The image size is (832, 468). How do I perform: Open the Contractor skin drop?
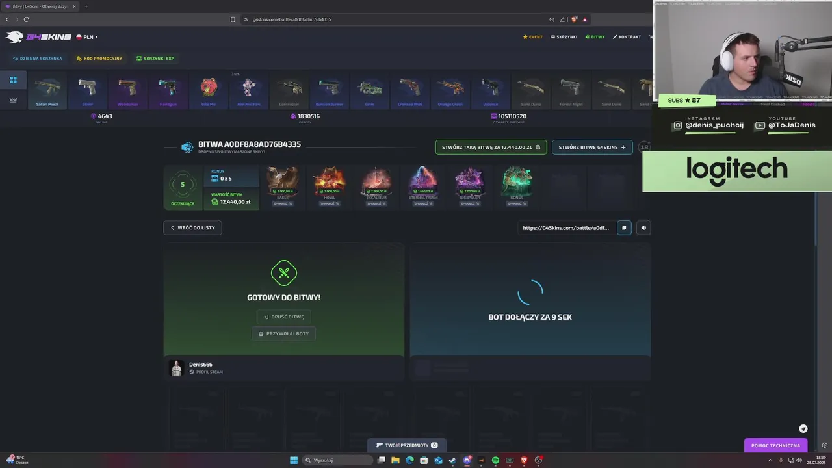pos(289,91)
